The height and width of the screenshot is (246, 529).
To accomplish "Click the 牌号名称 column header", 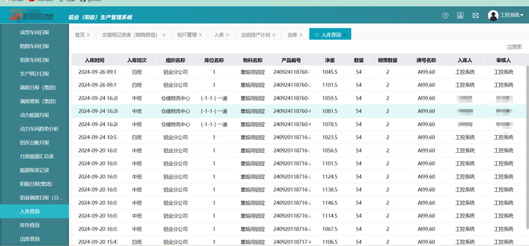I will (427, 60).
